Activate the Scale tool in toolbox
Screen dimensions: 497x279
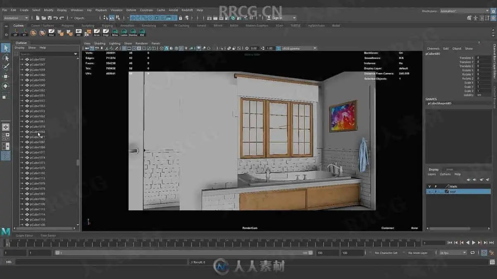[5, 96]
